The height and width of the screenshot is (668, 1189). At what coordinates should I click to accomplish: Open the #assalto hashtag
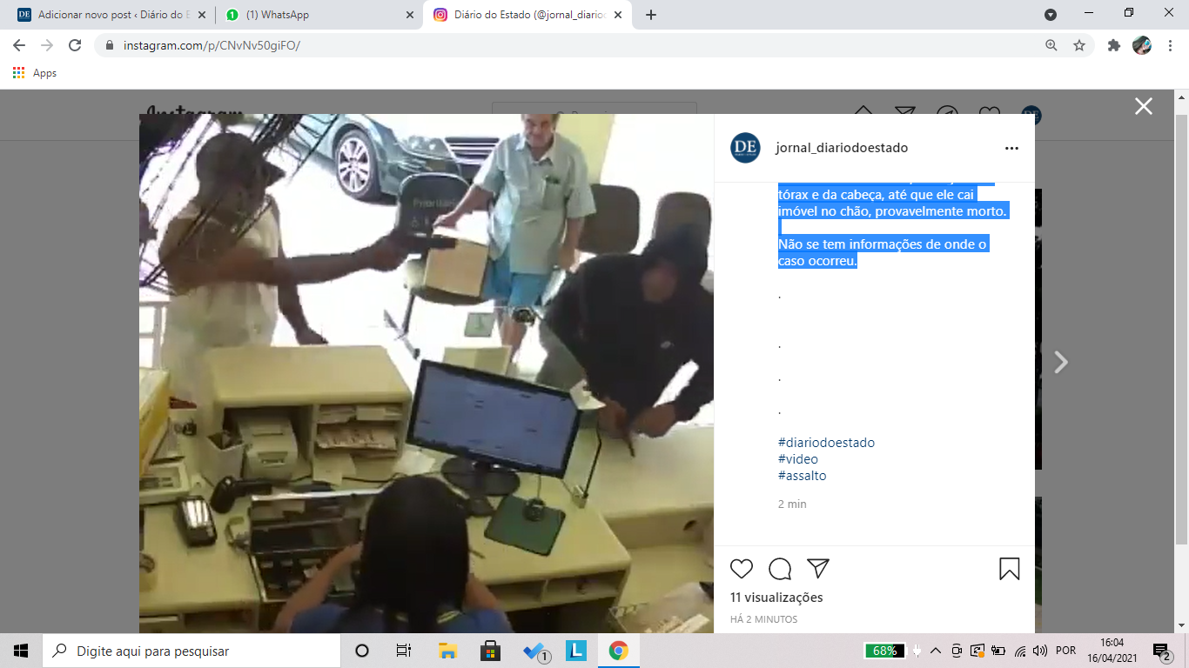[803, 476]
